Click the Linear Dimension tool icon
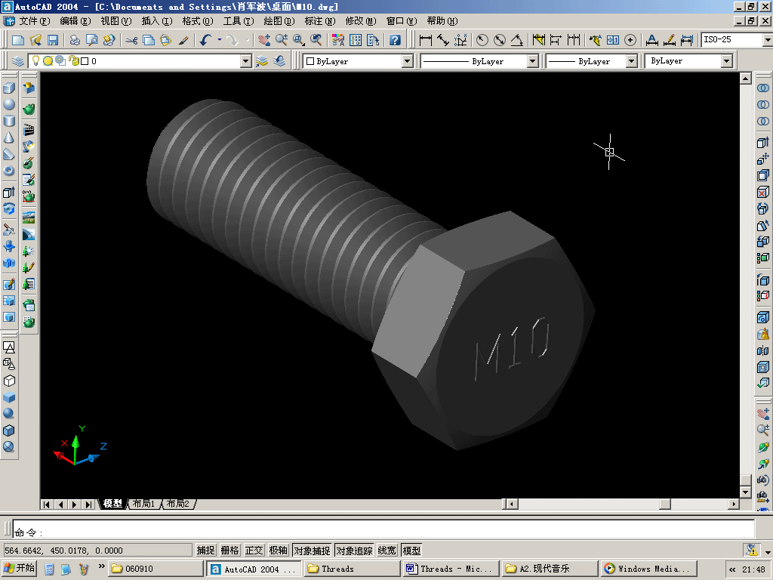Screen dimensions: 773x580 point(426,40)
